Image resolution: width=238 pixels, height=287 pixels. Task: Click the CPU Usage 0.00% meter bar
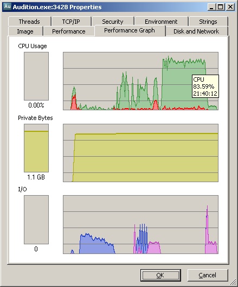coord(36,76)
